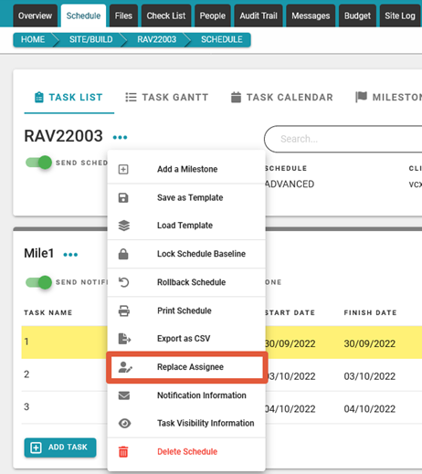Screen dimensions: 422x474
Task: Click the Rollback Schedule undo icon
Action: tap(124, 282)
